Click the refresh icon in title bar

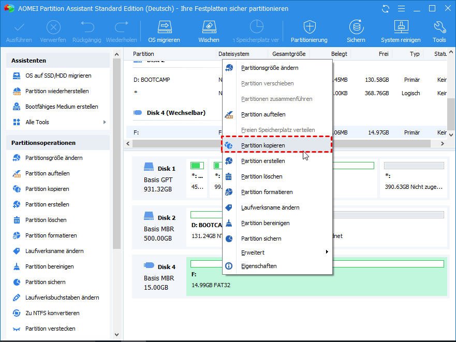(x=386, y=9)
